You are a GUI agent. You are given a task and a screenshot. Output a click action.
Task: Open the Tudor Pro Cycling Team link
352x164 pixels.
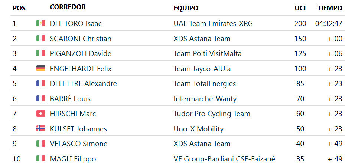tap(212, 114)
